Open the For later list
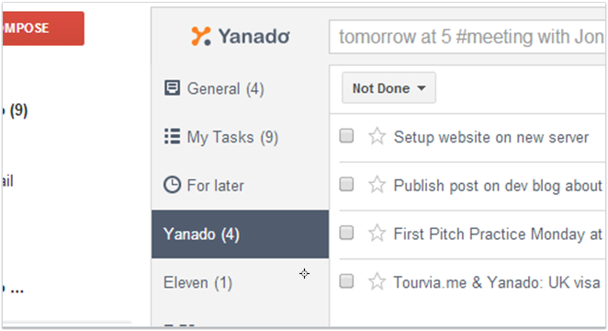Image resolution: width=608 pixels, height=331 pixels. [241, 186]
